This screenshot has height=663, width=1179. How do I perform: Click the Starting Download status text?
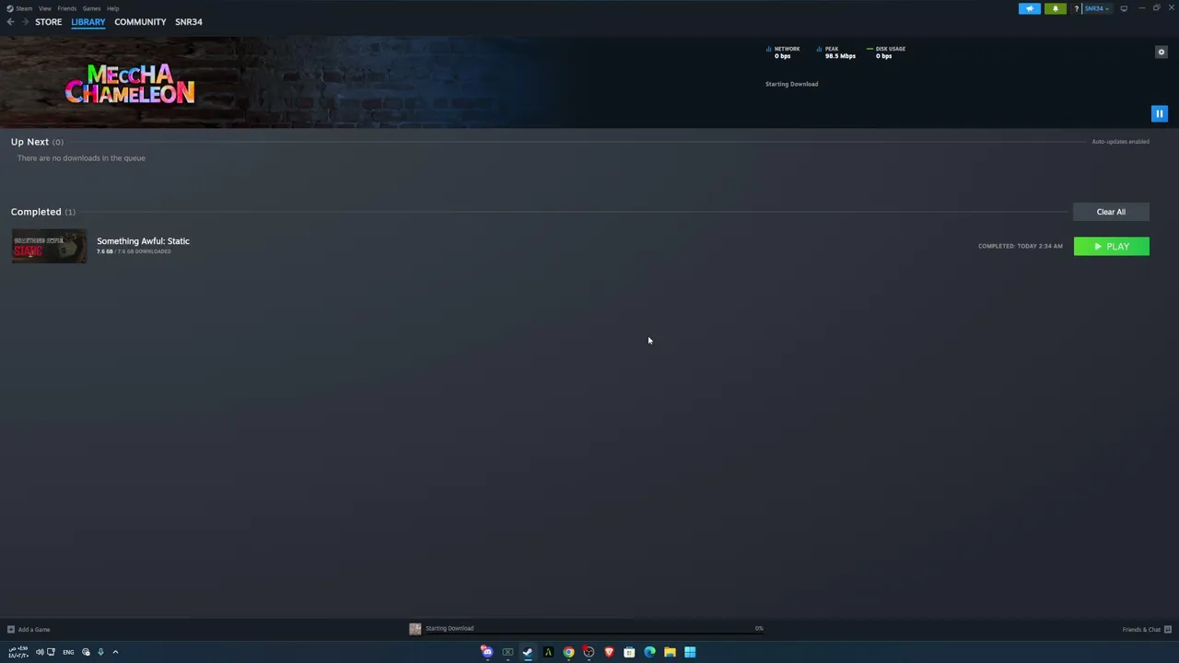791,84
